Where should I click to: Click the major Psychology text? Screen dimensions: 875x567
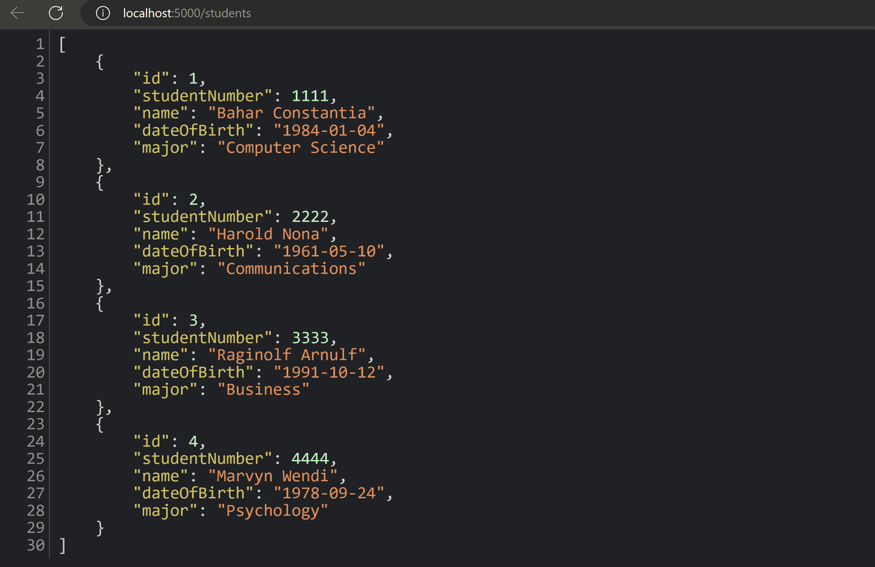pyautogui.click(x=273, y=510)
